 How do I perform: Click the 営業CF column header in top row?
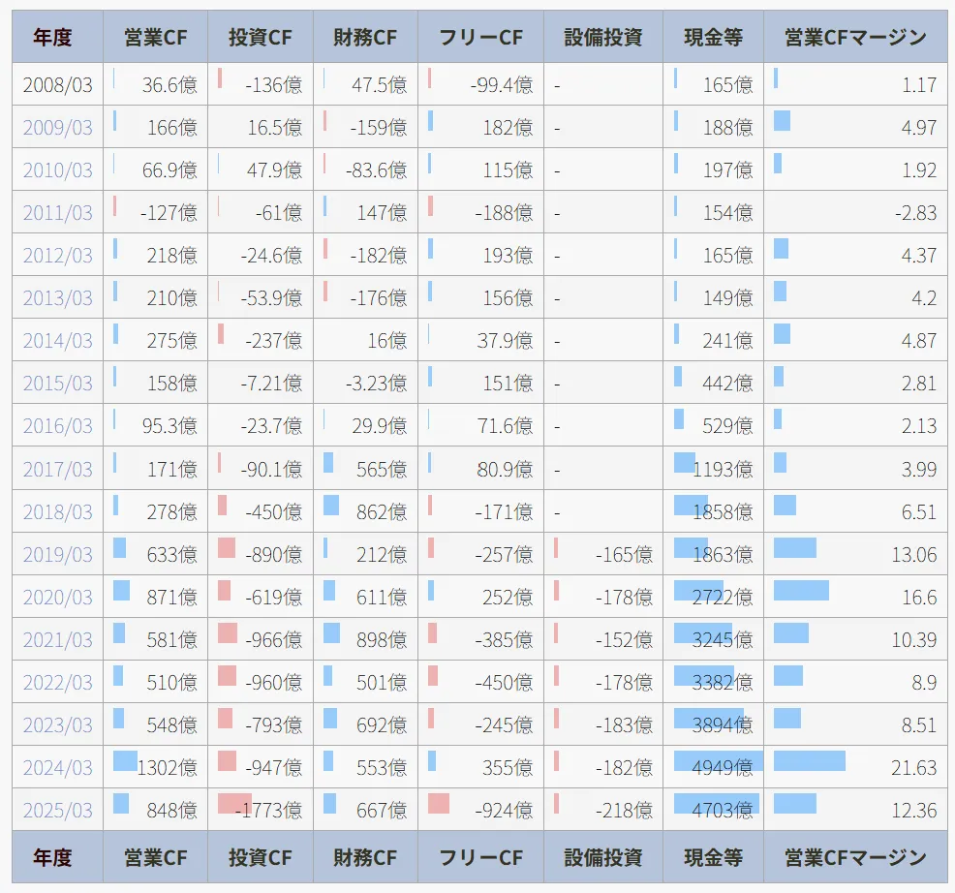[155, 38]
